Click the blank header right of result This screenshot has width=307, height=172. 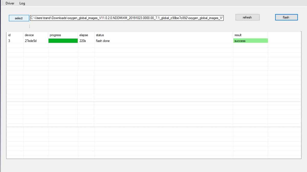point(284,35)
